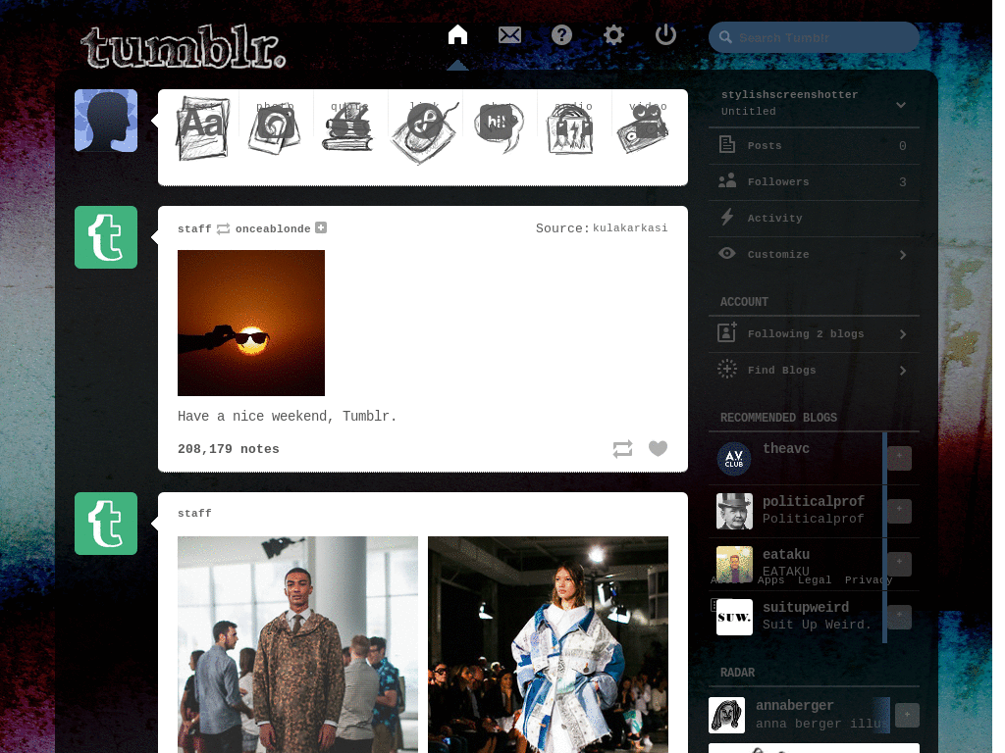This screenshot has height=753, width=1005.
Task: Create a new Text post
Action: [202, 128]
